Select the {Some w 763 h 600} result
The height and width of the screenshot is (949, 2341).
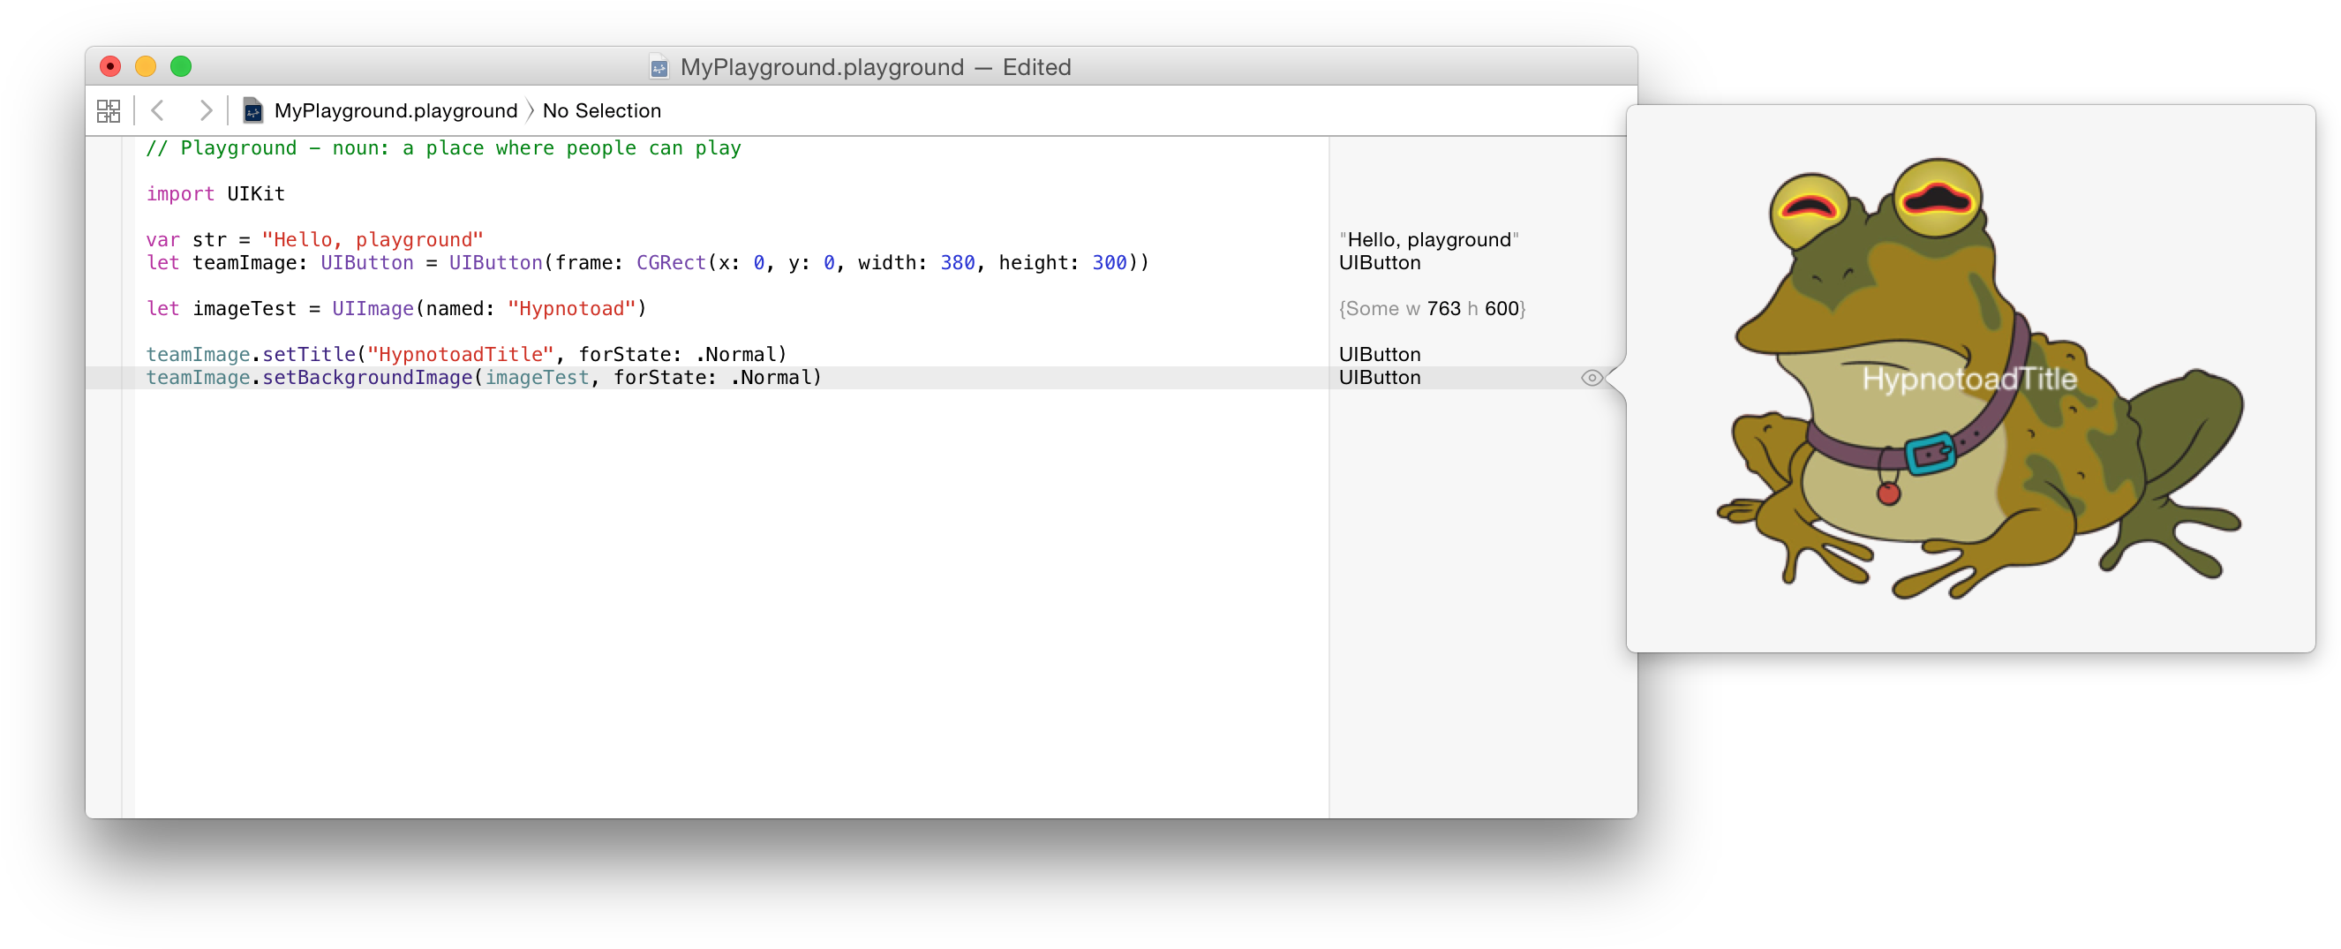point(1431,309)
